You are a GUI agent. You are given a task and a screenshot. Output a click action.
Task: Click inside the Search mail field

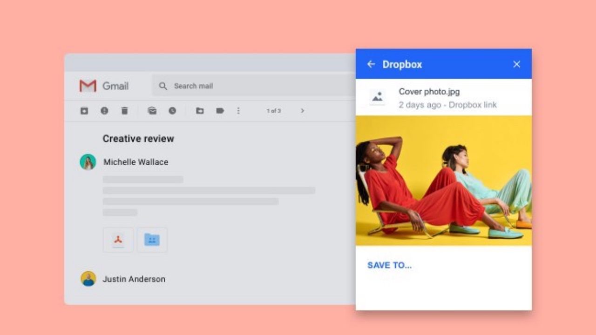200,86
